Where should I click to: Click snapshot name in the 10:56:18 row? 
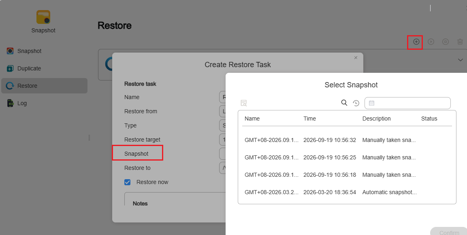pos(271,175)
